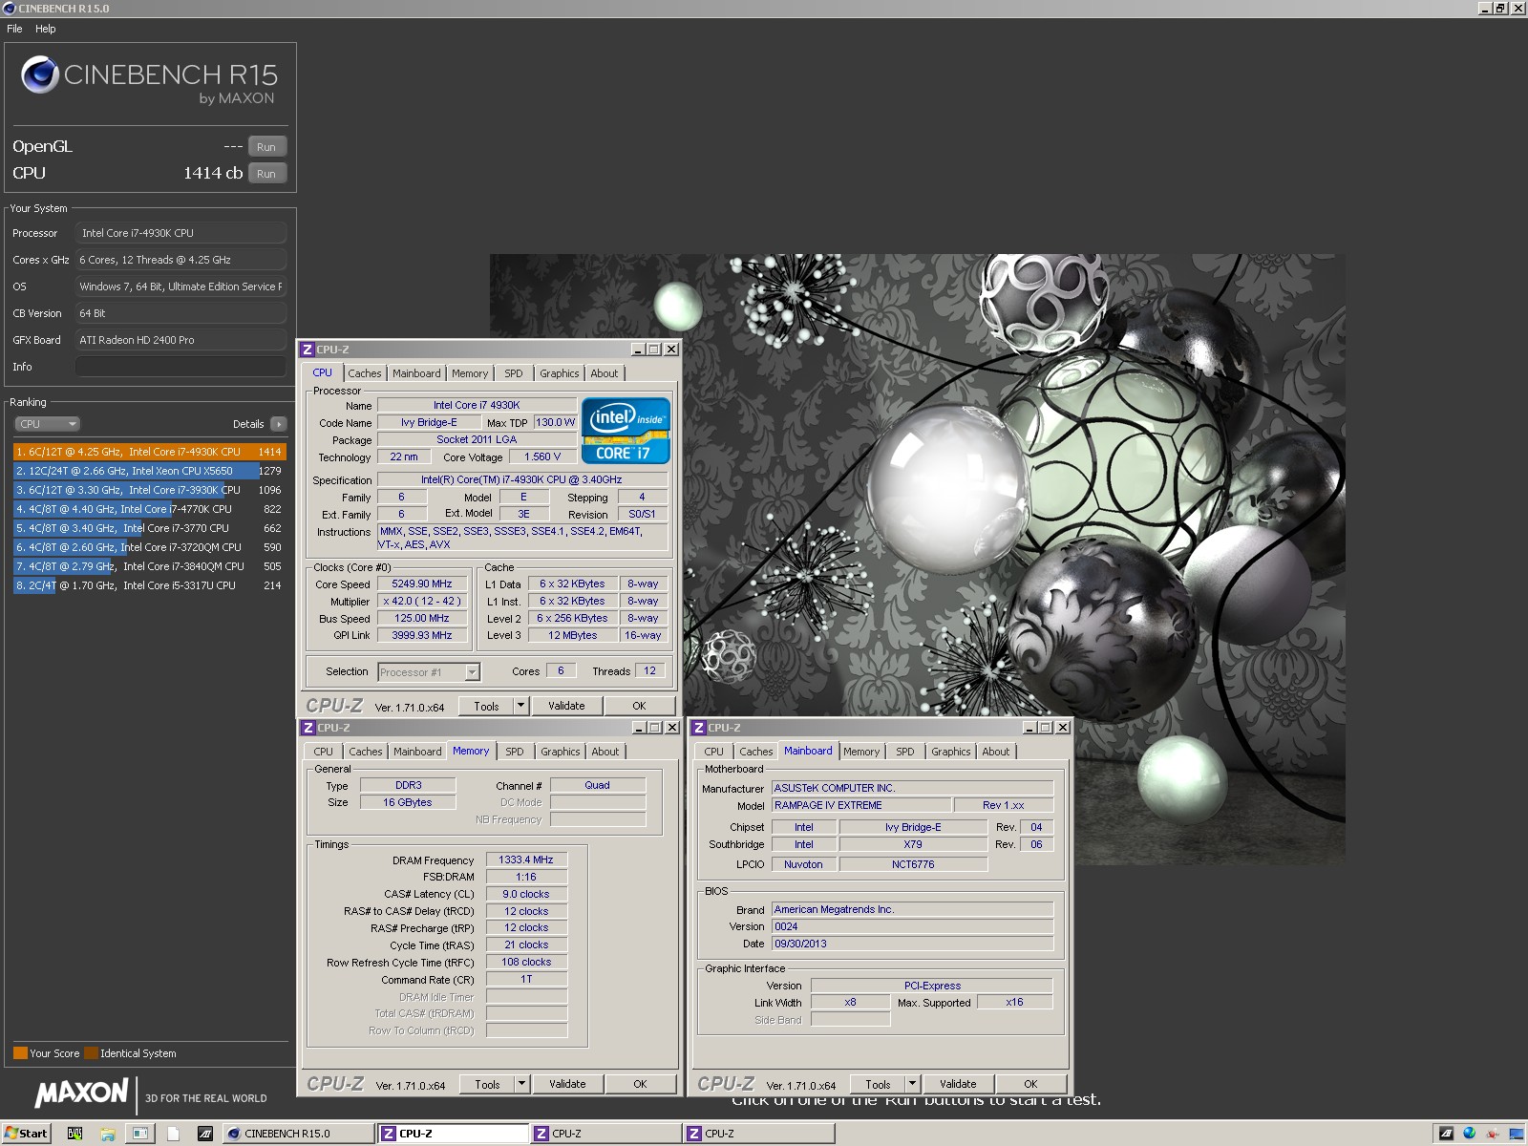Select the Memory tab in the Mainboard CPU-Z window
The height and width of the screenshot is (1146, 1528).
click(860, 752)
